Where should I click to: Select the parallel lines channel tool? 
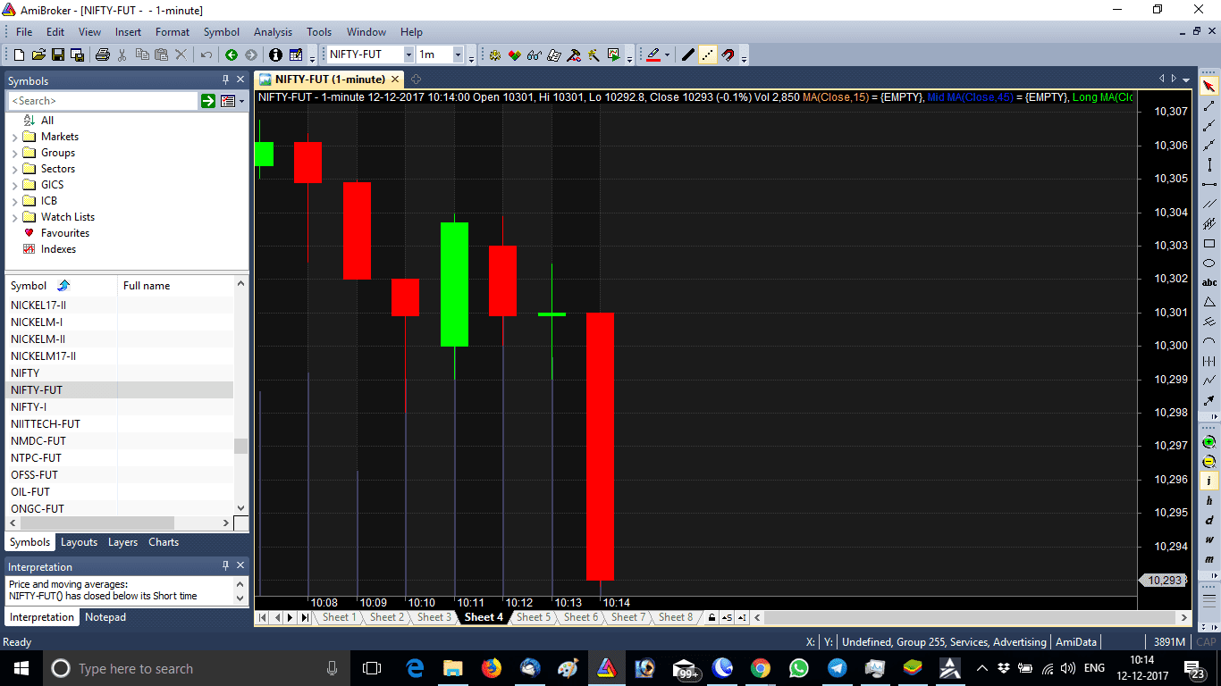pos(1209,205)
